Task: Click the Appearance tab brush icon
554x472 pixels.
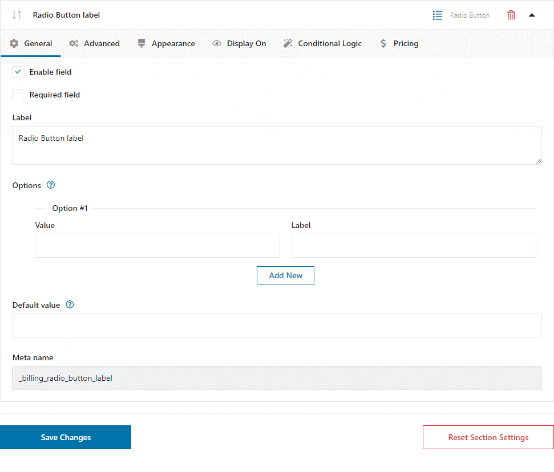Action: click(141, 43)
